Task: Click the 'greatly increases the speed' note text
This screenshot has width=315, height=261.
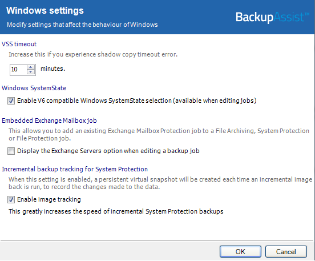Action: (116, 211)
